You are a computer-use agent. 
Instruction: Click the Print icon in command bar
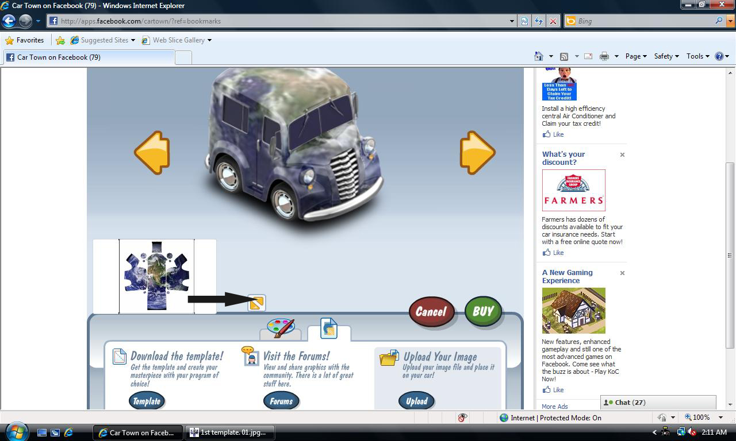(x=604, y=56)
